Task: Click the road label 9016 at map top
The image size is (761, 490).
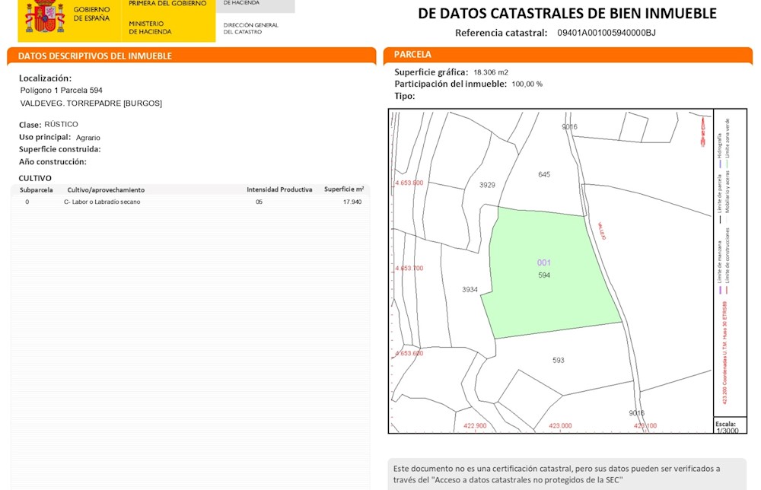Action: tap(570, 126)
